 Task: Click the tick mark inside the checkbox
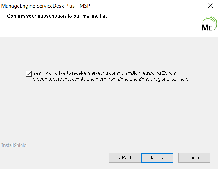(28, 73)
